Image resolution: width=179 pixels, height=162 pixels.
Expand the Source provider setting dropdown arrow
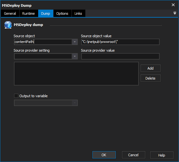tap(75, 56)
